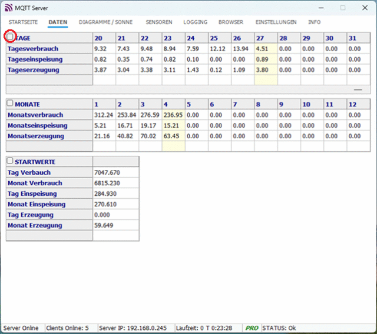377x334 pixels.
Task: Click month column header 4
Action: pos(173,105)
